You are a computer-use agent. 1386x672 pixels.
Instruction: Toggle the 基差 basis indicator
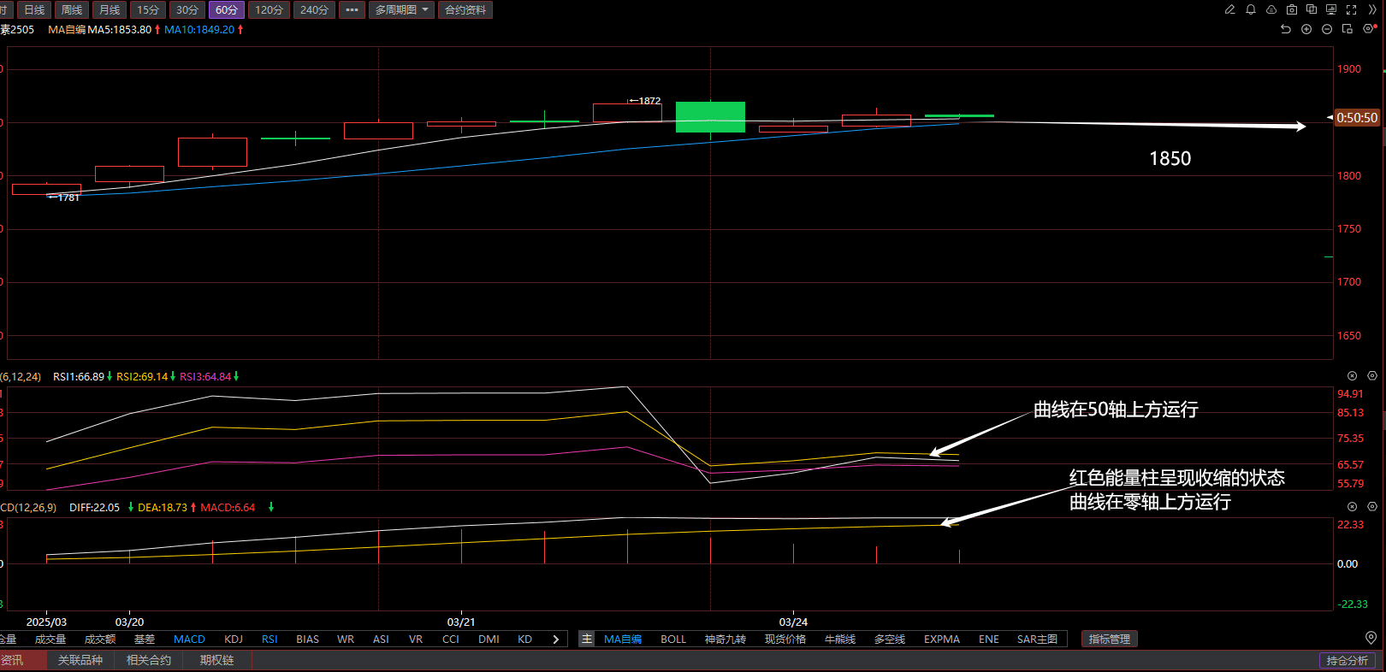[x=145, y=639]
